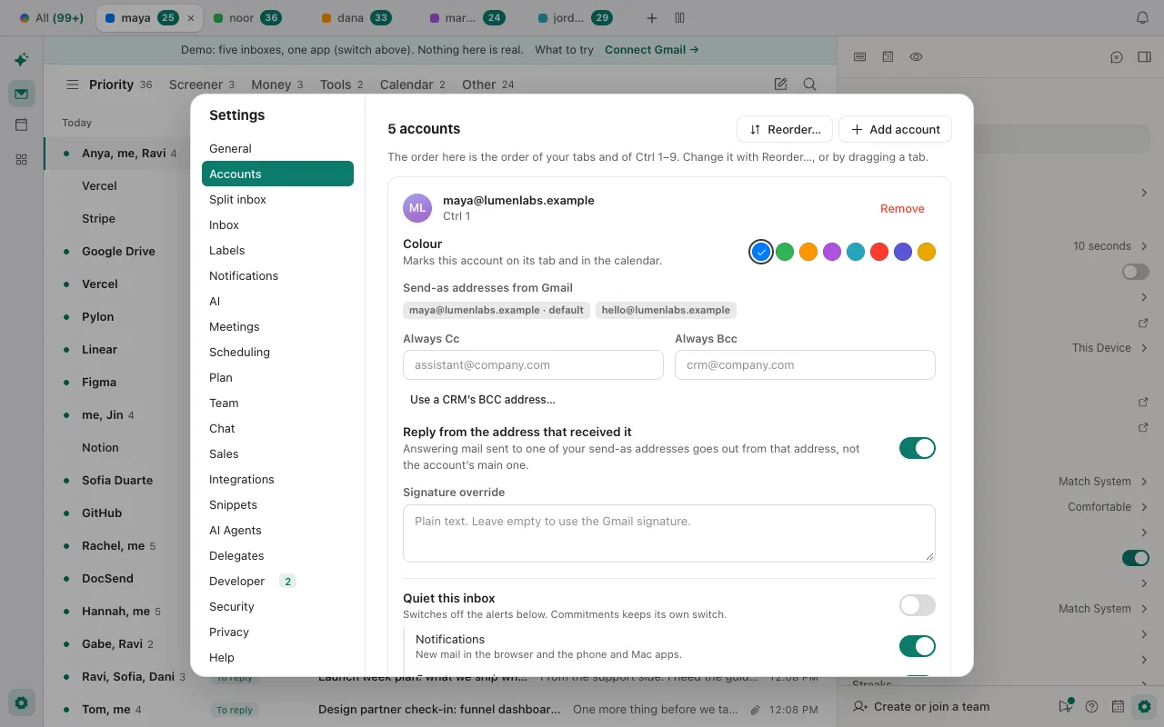The width and height of the screenshot is (1164, 727).
Task: Expand the 10 seconds option chevron
Action: 1144,246
